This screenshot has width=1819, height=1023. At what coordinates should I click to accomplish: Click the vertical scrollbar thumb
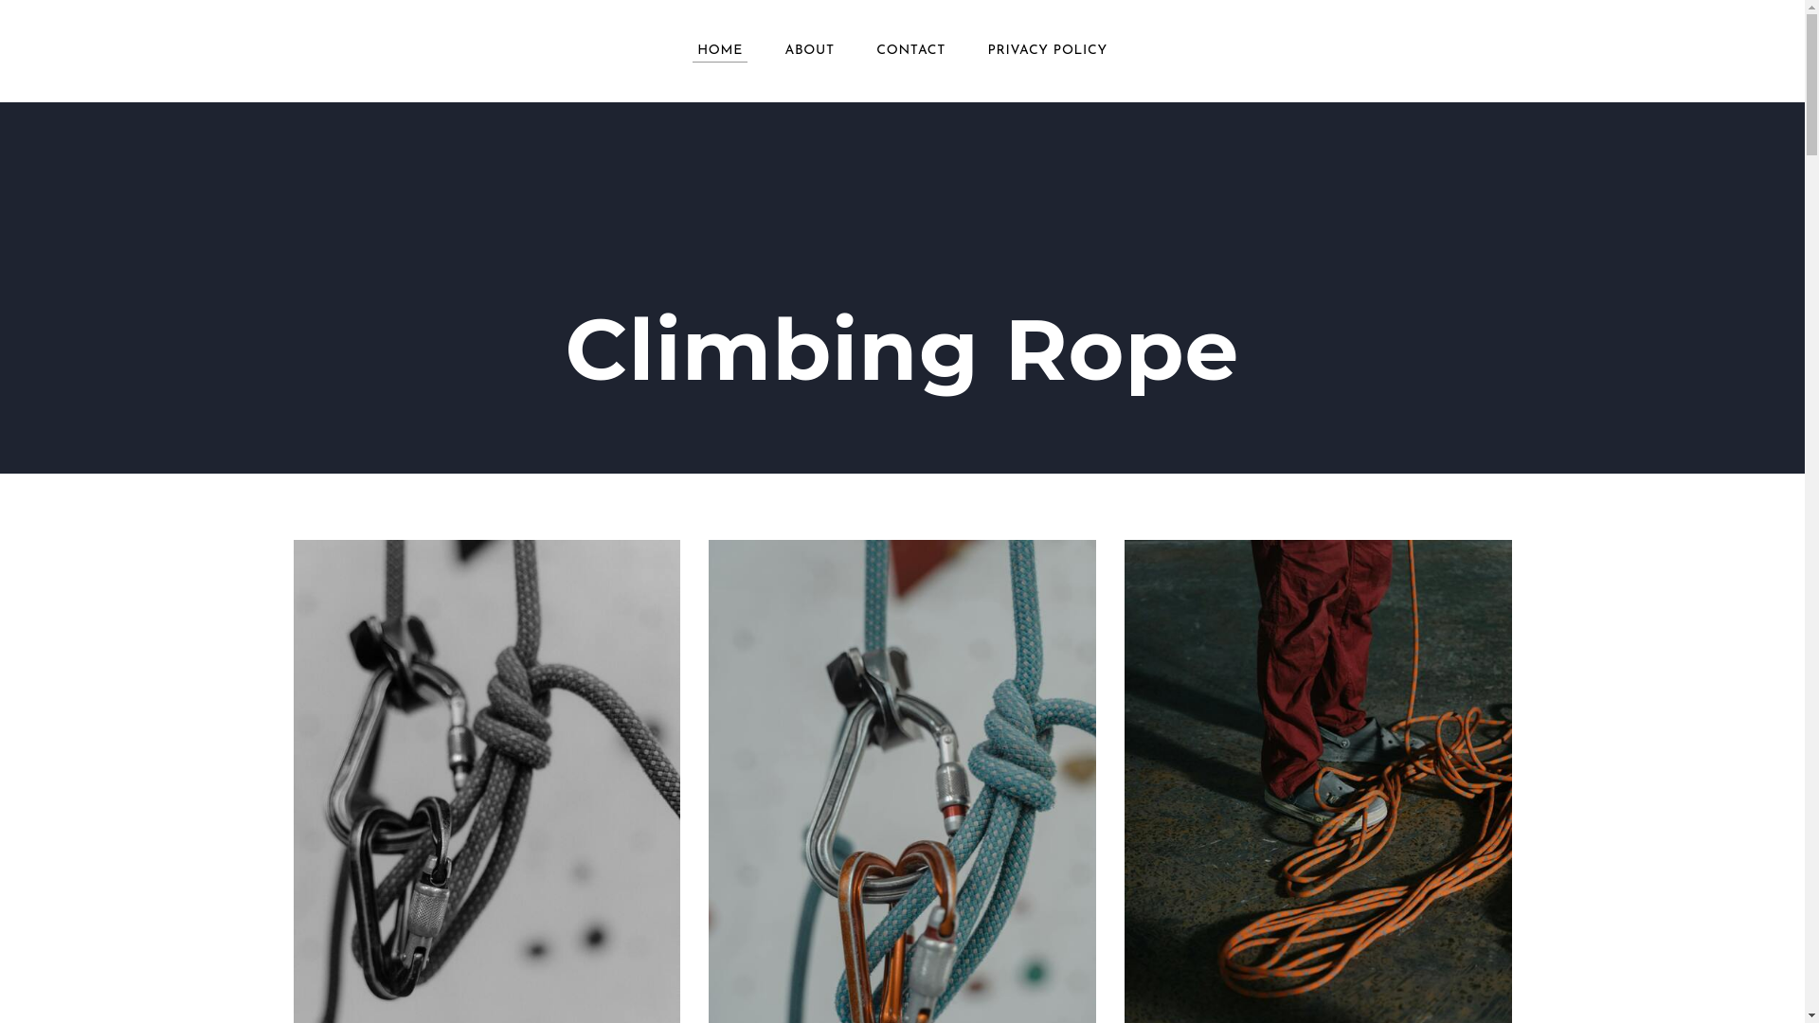coord(1811,85)
